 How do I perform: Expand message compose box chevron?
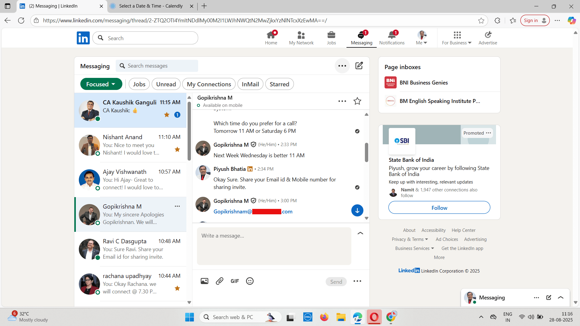tap(360, 233)
